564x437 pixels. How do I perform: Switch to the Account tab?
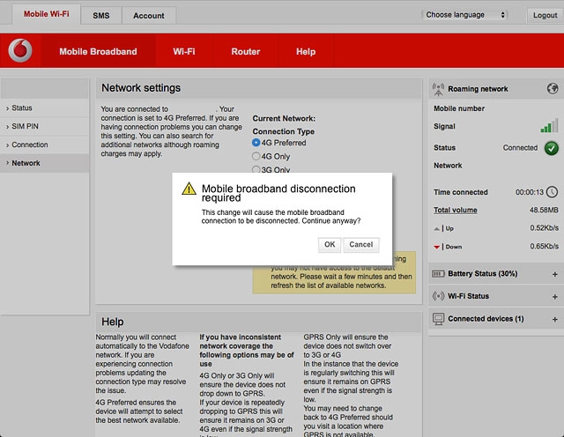(x=149, y=16)
